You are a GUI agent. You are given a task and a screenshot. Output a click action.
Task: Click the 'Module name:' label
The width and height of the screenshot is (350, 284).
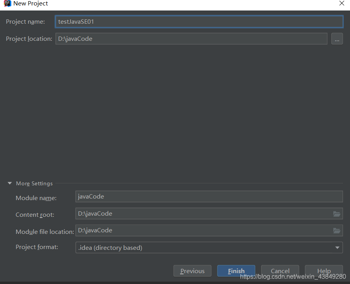pos(36,198)
